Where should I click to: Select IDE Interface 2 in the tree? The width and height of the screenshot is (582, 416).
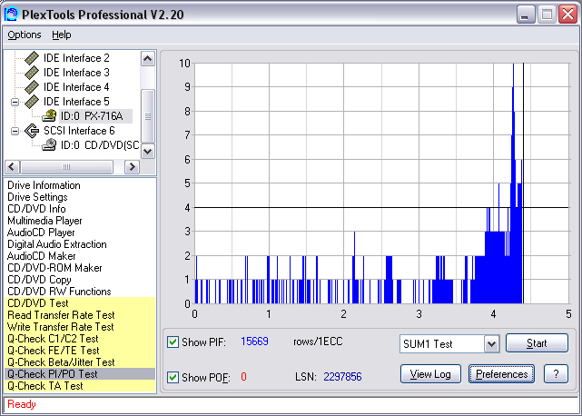(x=76, y=58)
